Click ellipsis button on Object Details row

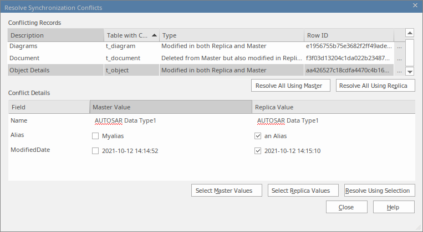[400, 71]
